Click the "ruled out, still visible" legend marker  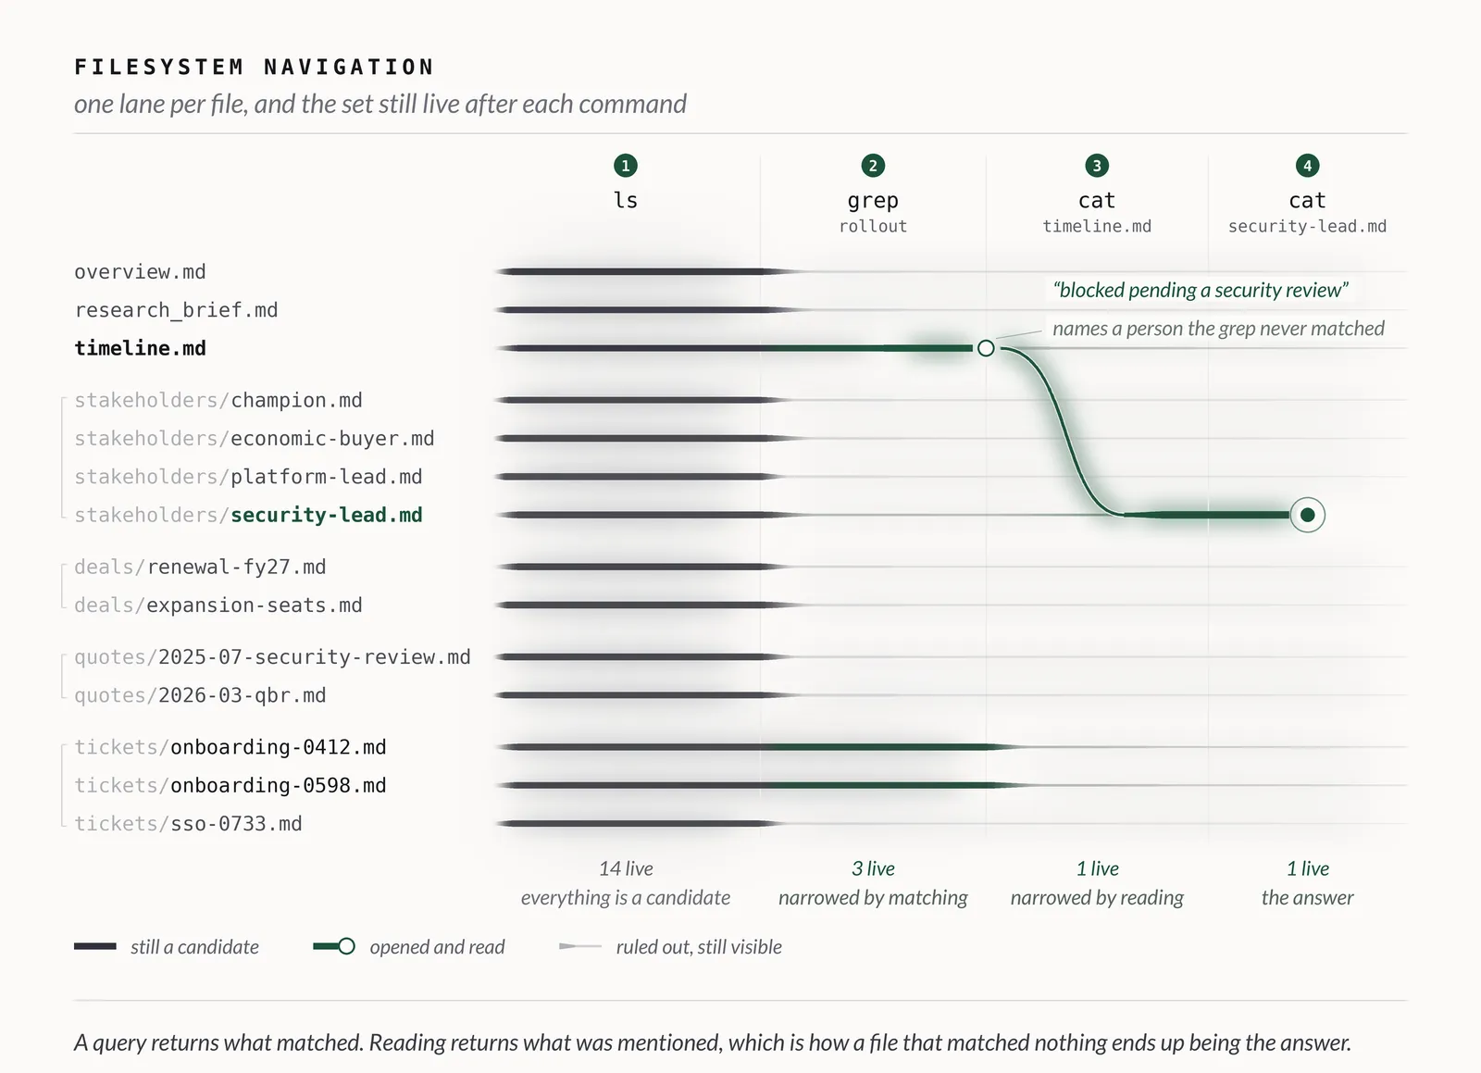pos(580,946)
